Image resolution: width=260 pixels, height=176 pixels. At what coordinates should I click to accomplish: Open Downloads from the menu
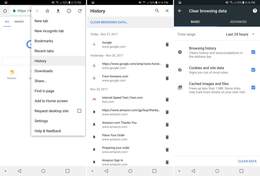(58, 71)
